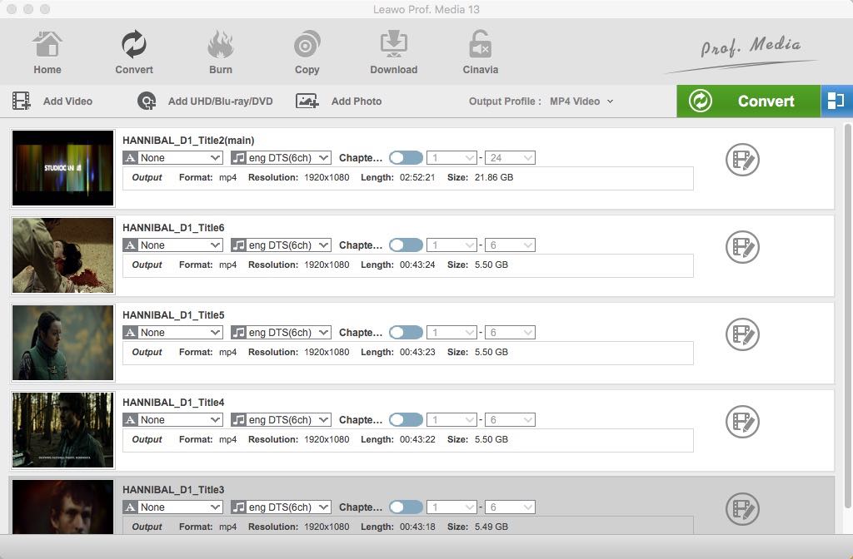Edit HANNIBAL_D1_Title2(main) with the edit icon
The image size is (853, 559).
tap(741, 160)
